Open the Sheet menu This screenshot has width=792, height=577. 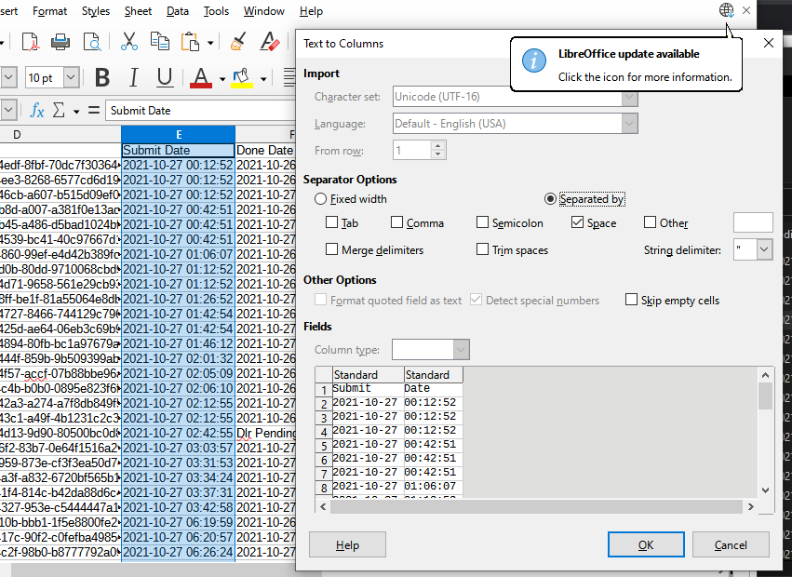(138, 11)
